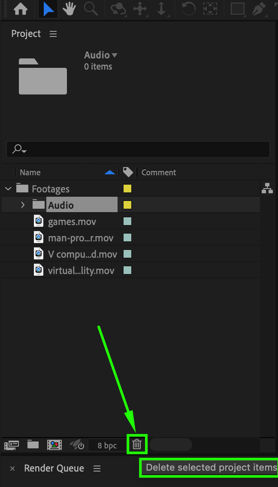Click the Home icon in the toolbar
The image size is (278, 487).
point(20,9)
